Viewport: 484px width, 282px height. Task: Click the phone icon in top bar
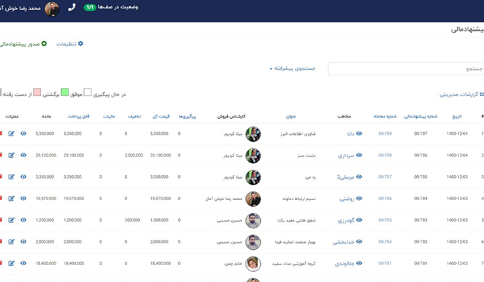(72, 8)
